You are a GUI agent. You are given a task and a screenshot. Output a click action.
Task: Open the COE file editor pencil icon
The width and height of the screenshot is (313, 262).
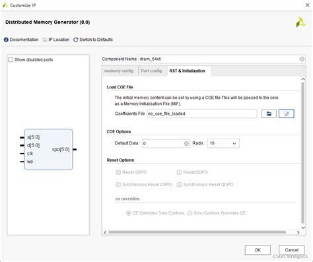[x=287, y=114]
